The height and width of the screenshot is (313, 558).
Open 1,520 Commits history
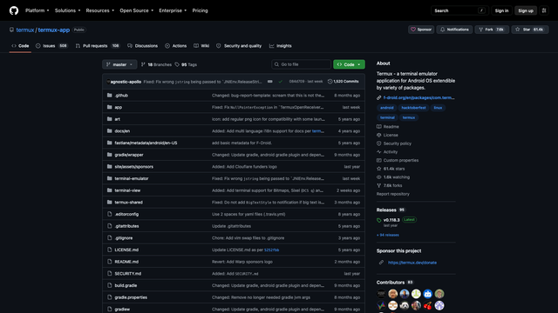(343, 82)
